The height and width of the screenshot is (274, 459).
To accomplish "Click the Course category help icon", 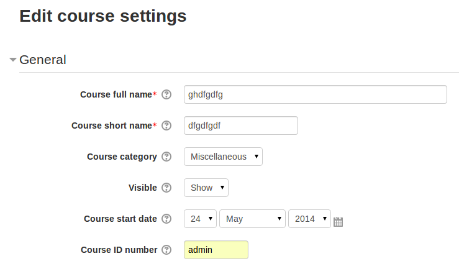I will pos(166,157).
